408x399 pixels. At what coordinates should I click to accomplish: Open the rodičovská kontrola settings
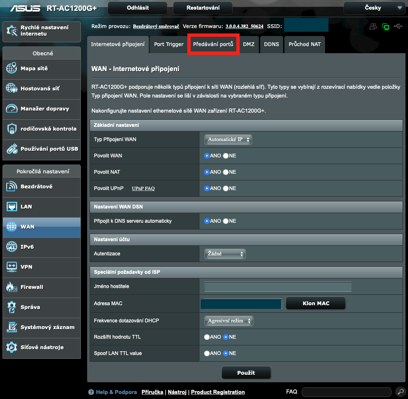(x=41, y=129)
